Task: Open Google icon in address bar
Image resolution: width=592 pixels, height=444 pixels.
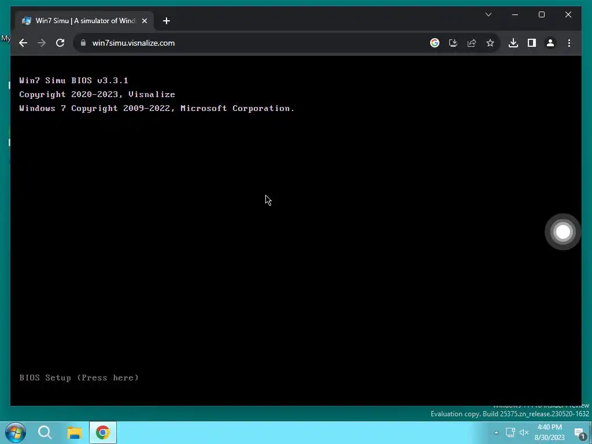Action: (435, 43)
